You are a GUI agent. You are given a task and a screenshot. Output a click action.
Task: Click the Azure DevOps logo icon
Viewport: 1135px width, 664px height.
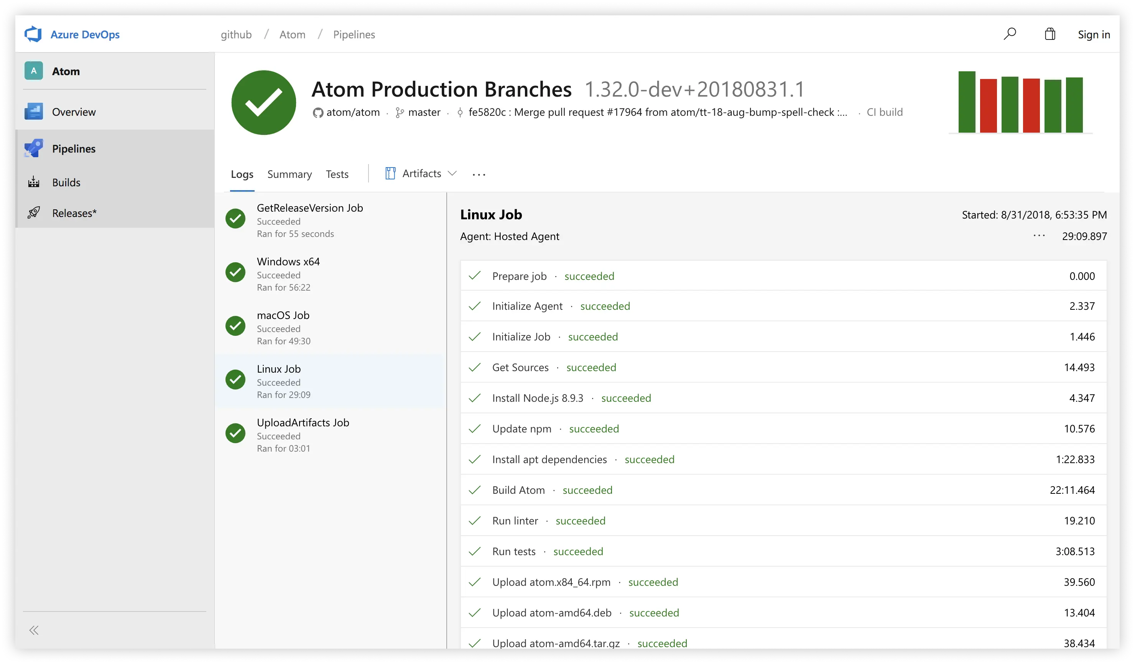[33, 34]
